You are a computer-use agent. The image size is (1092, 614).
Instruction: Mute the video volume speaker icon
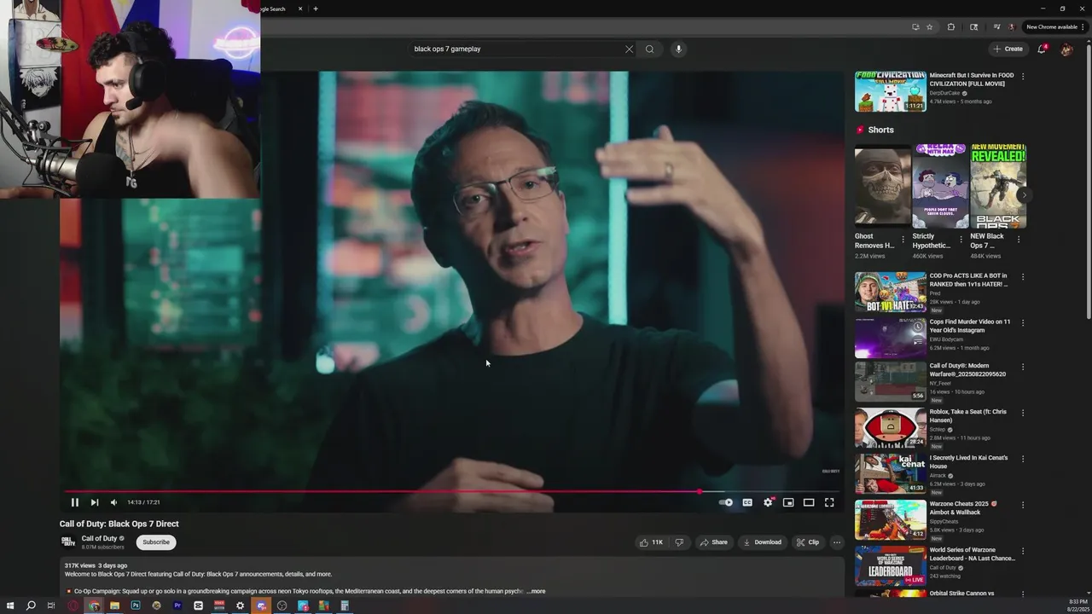point(113,502)
